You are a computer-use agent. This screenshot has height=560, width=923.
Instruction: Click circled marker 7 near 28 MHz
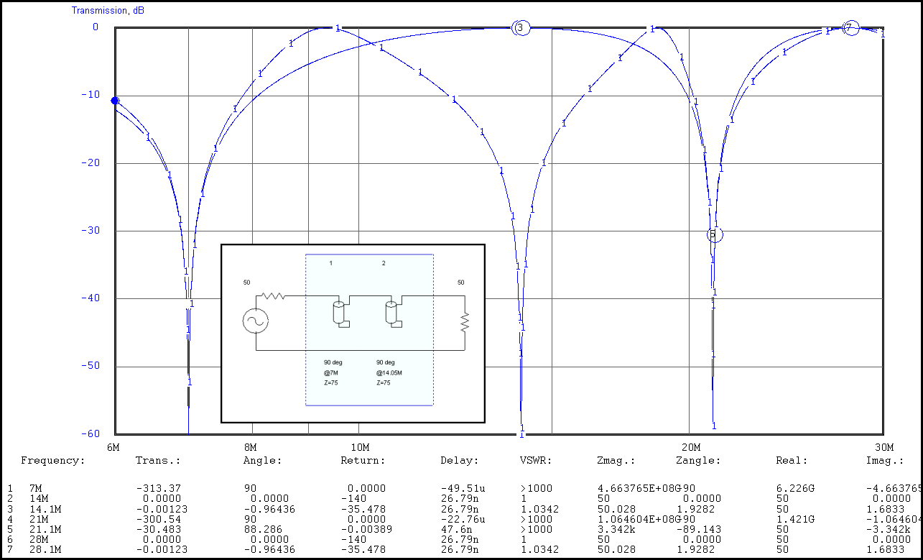[x=850, y=28]
